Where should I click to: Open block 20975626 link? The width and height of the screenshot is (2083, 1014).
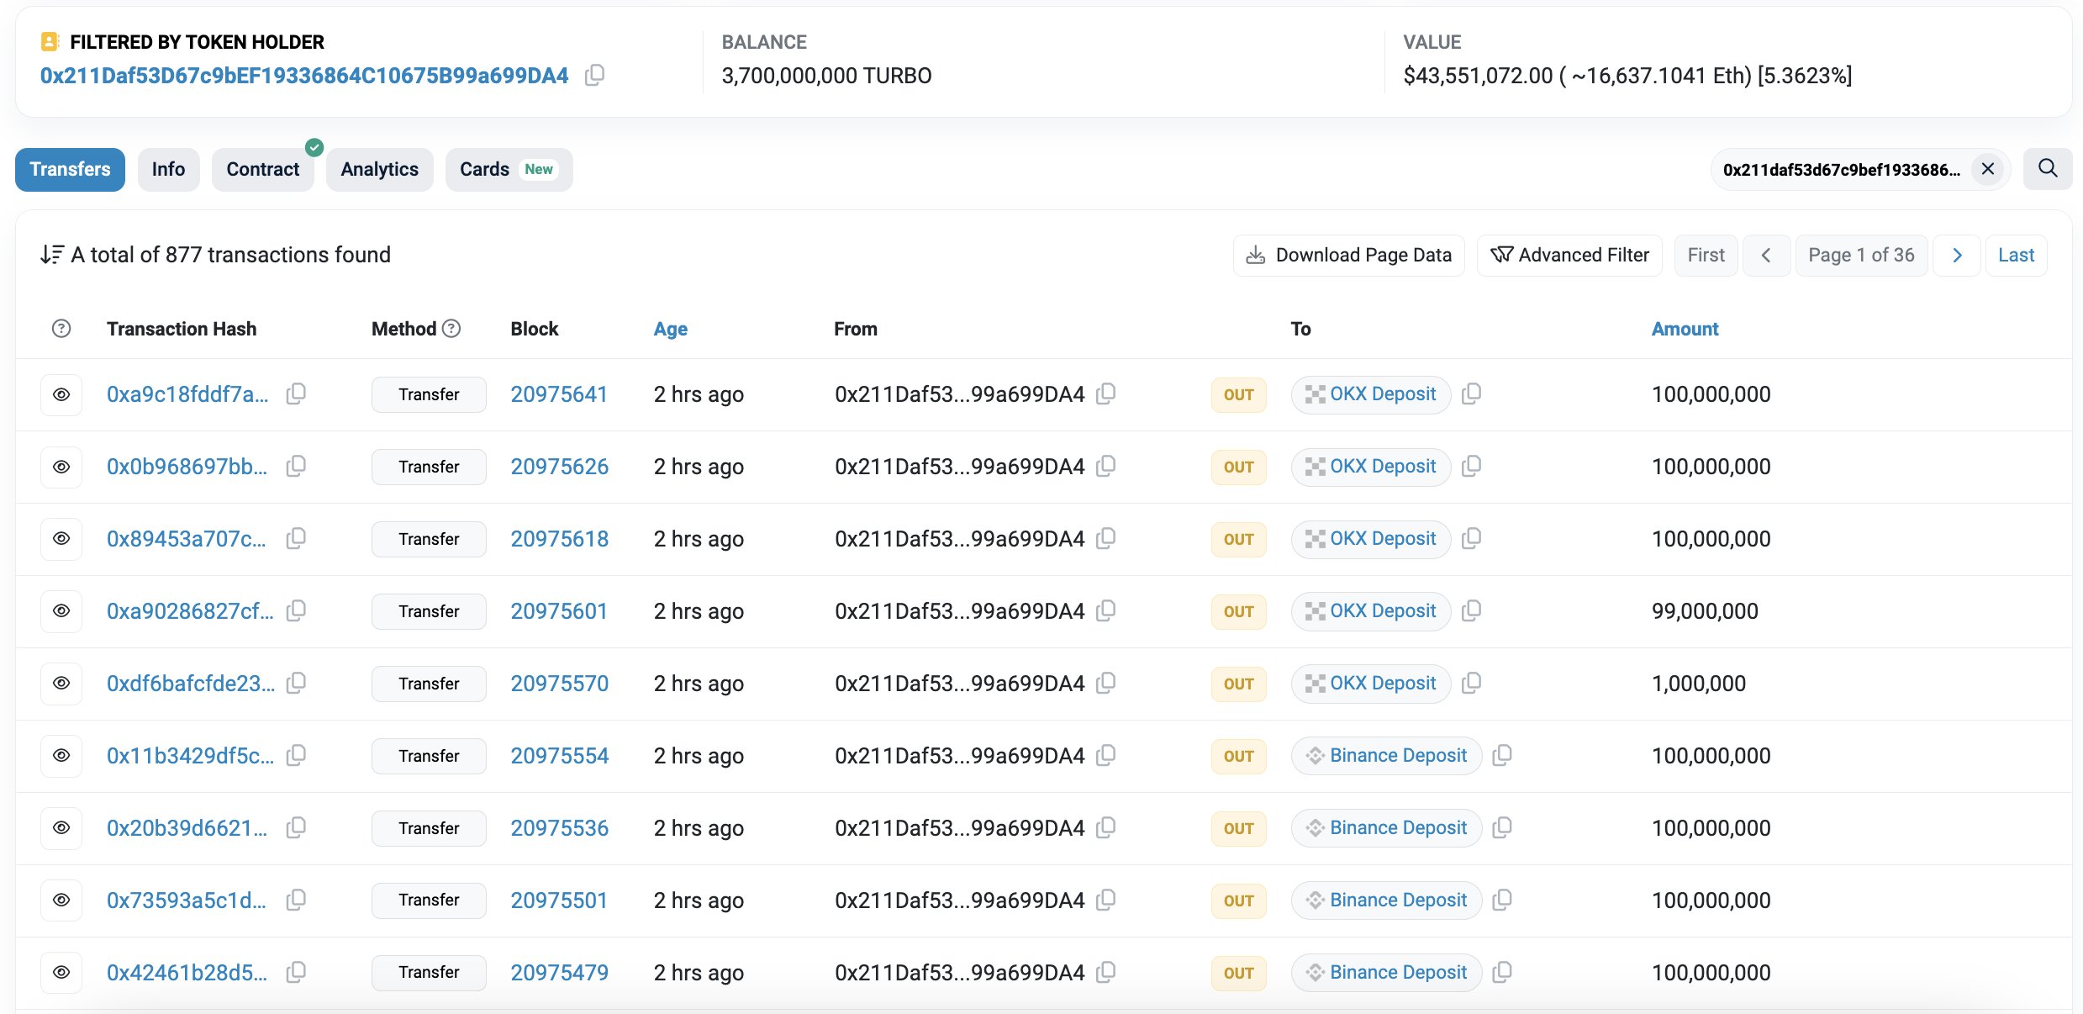pos(559,467)
